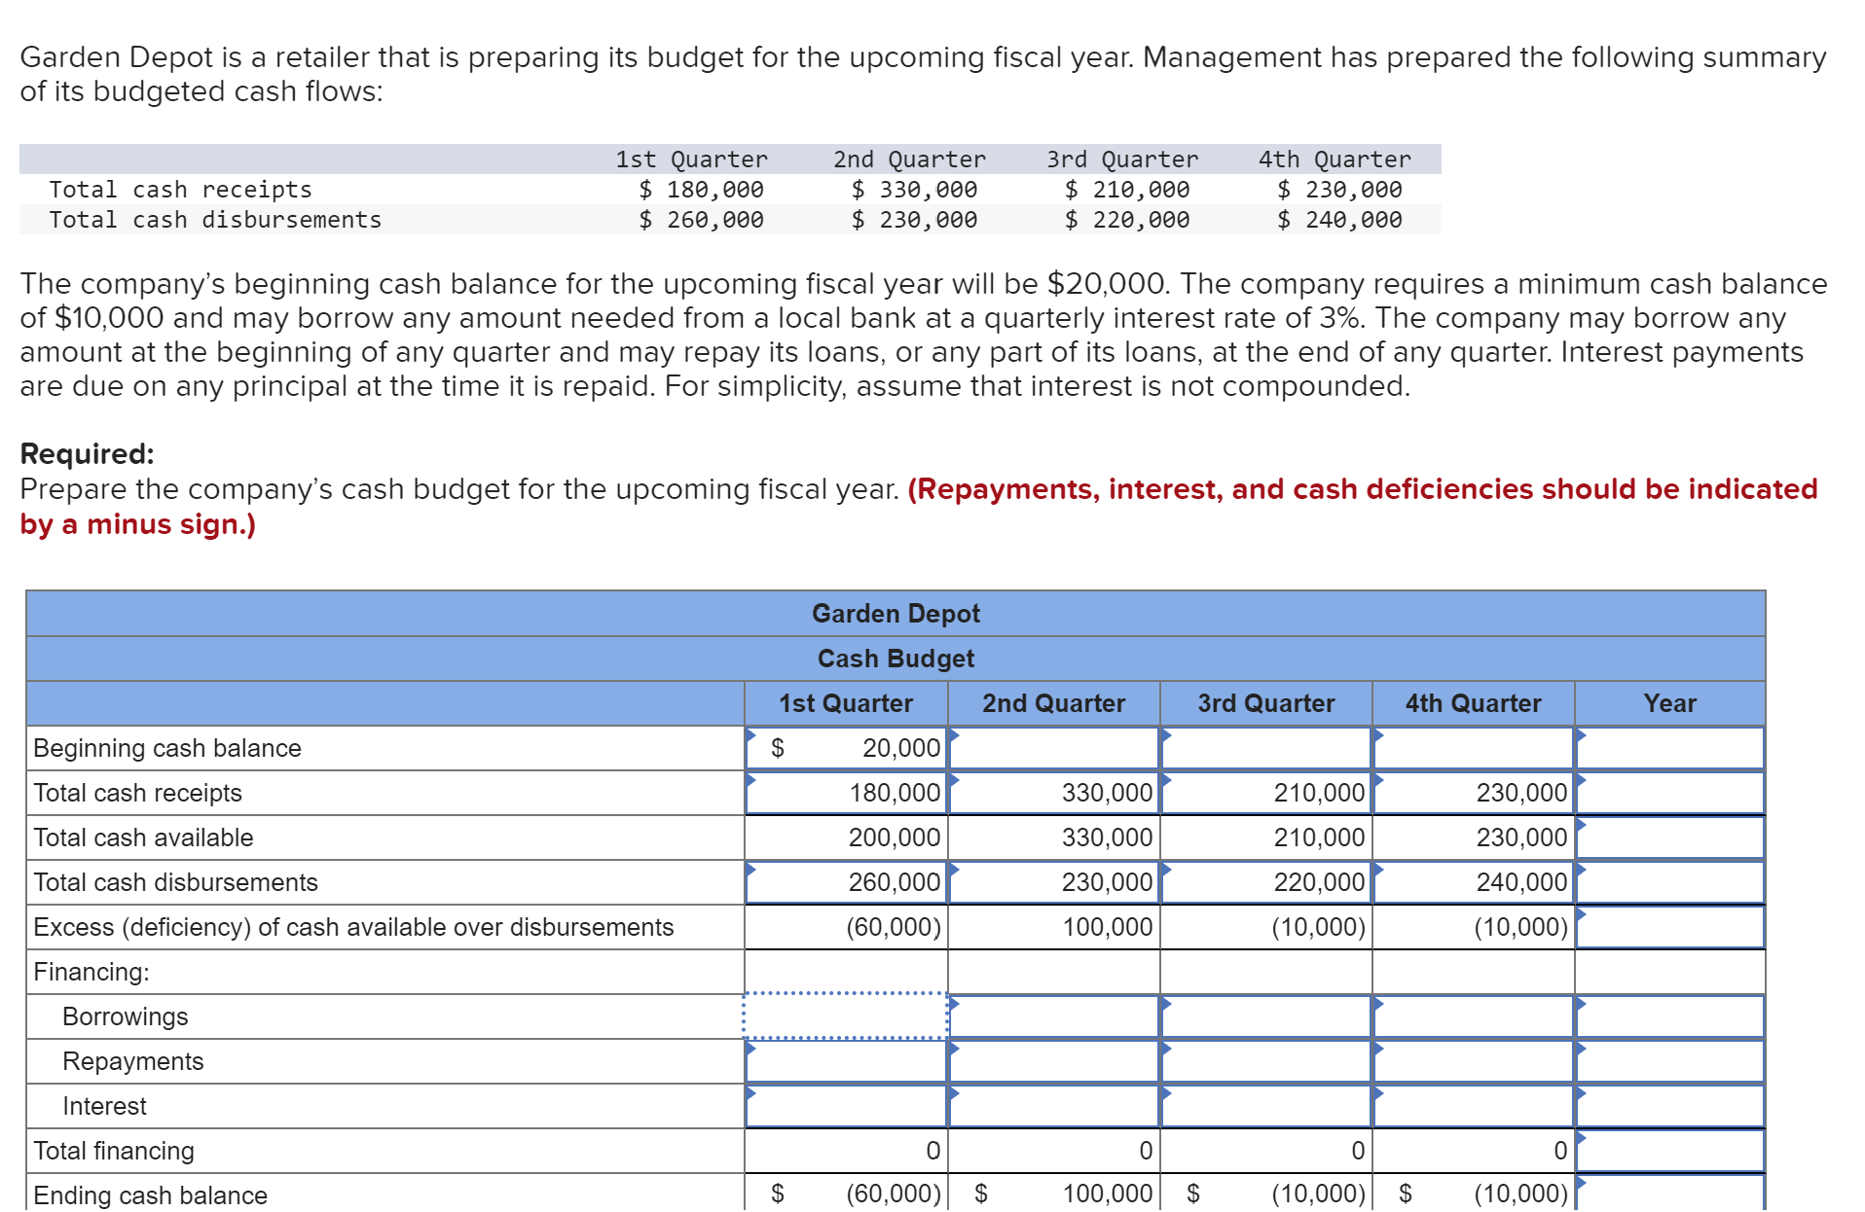Screen dimensions: 1865x1212
Task: Click 4th Quarter Repayments input cell
Action: (x=1474, y=1061)
